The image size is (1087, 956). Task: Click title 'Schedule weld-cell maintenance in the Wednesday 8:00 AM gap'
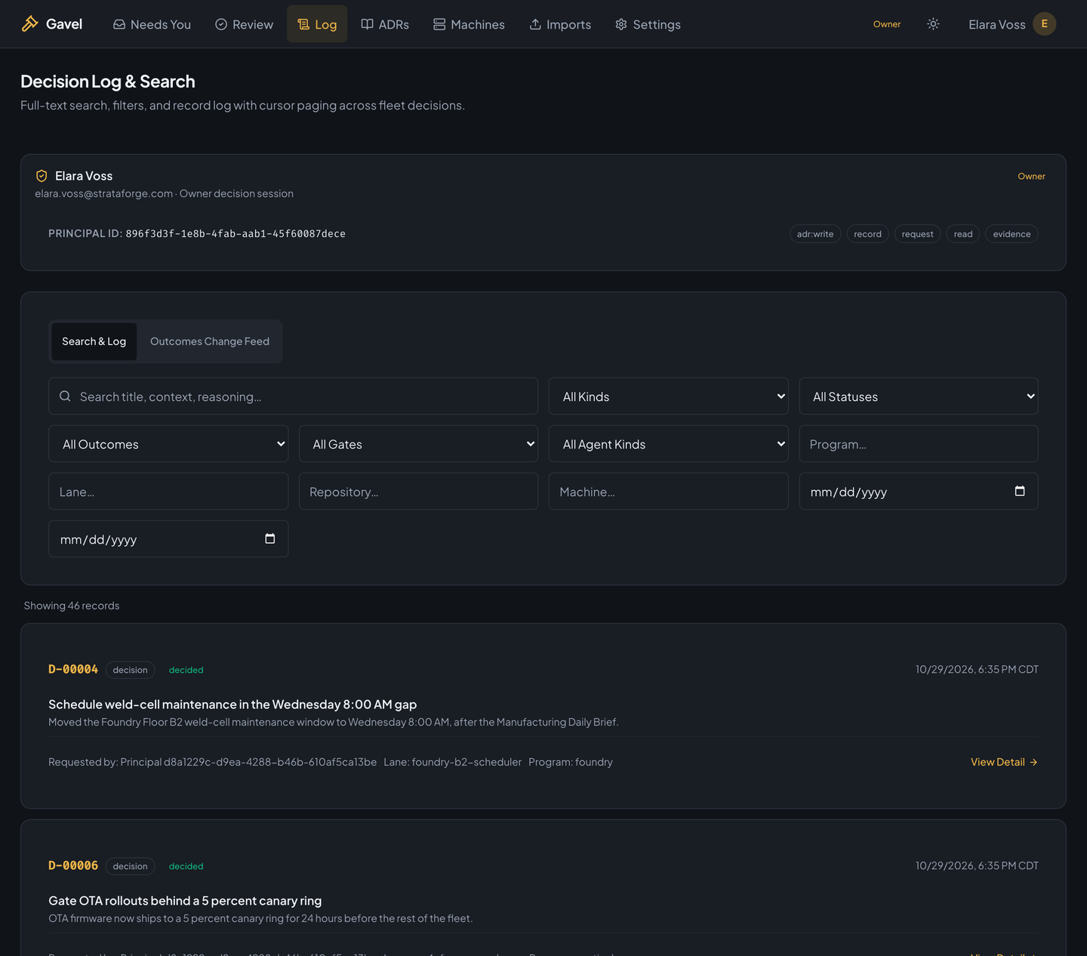(x=232, y=705)
